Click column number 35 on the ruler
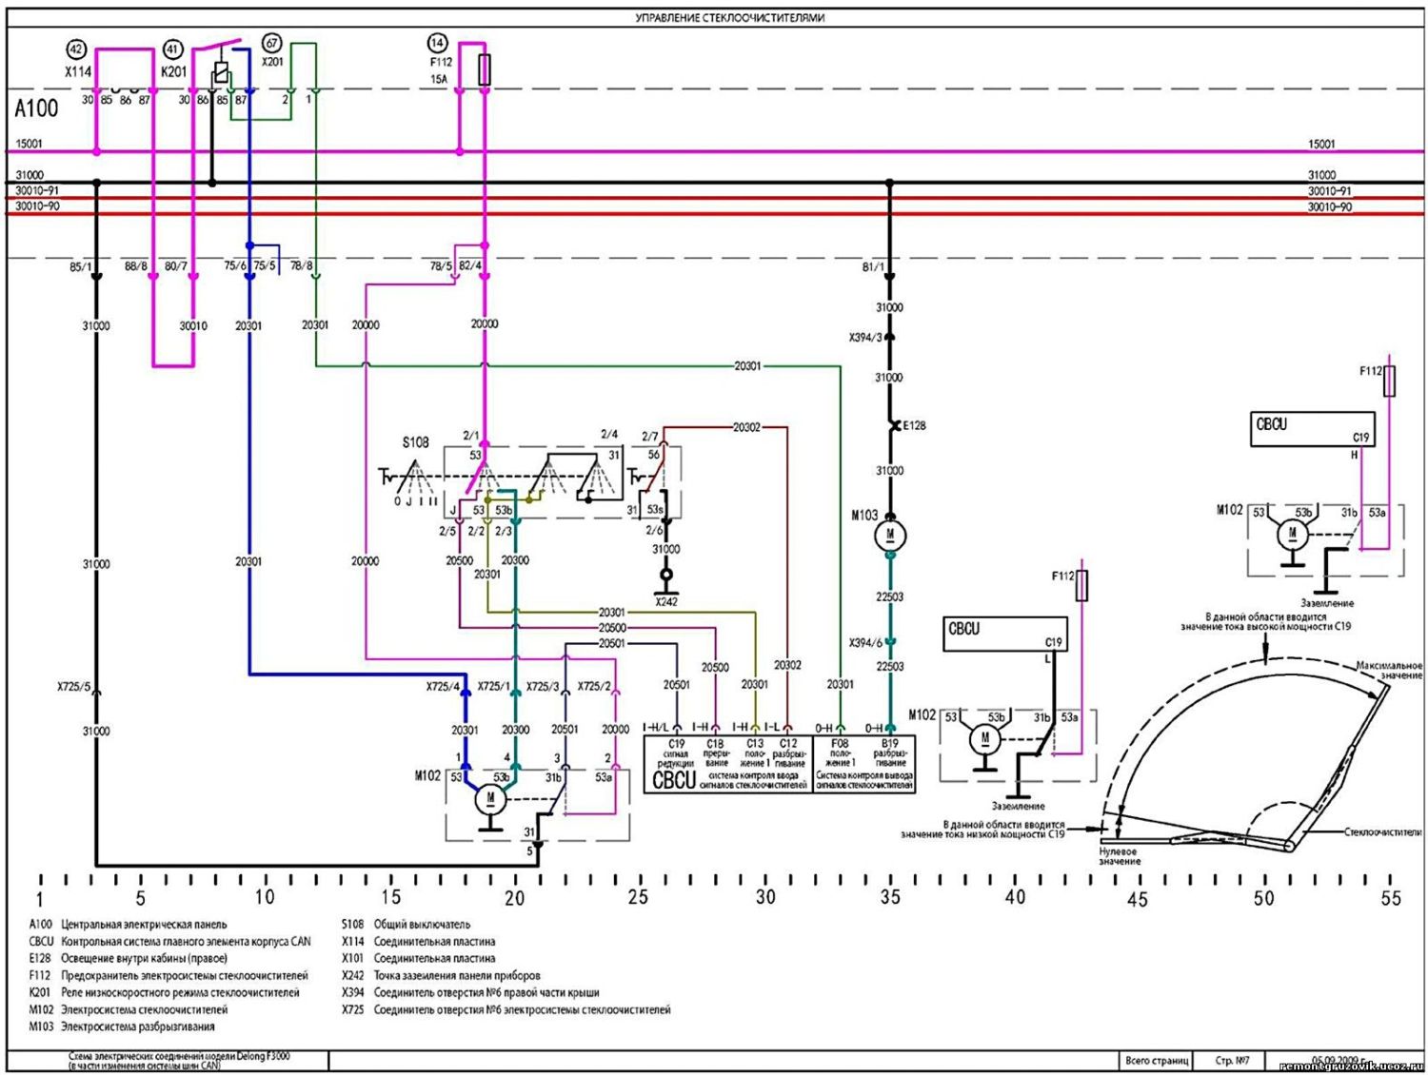The width and height of the screenshot is (1428, 1075). pos(890,897)
